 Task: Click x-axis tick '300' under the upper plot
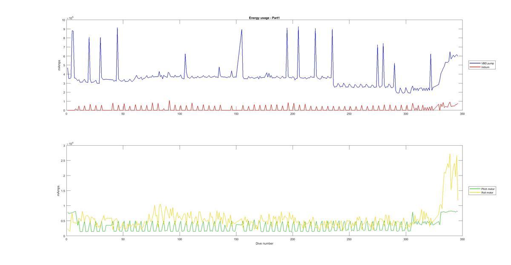point(406,113)
